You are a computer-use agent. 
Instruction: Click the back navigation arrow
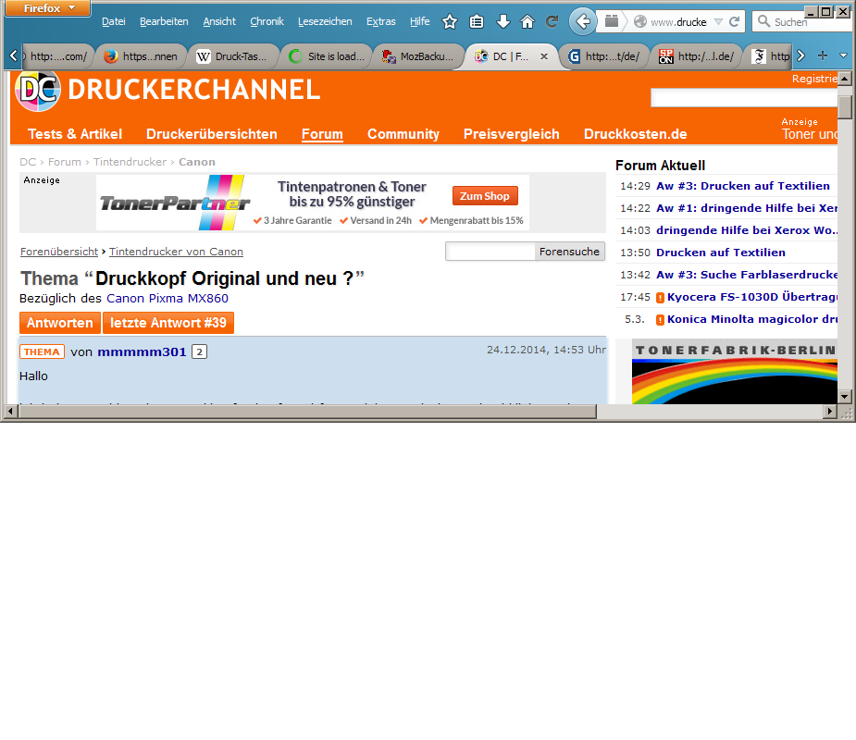tap(583, 21)
